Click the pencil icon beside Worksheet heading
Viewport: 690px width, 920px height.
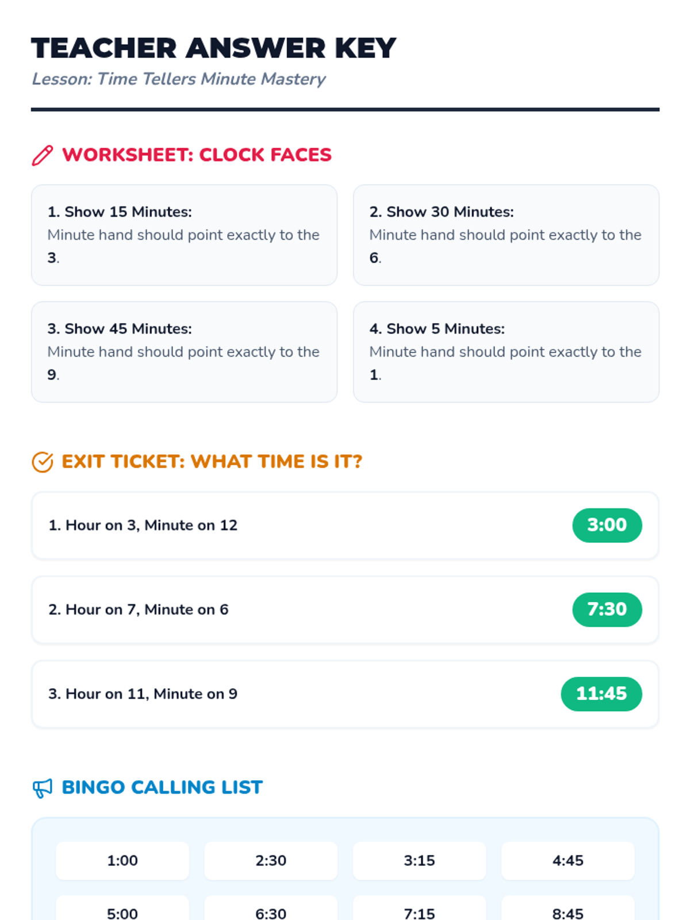(42, 155)
